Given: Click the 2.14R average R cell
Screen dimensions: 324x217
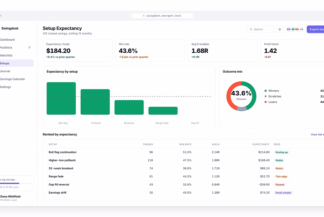Looking at the screenshot, I should pos(216,152).
